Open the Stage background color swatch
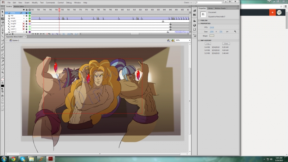This screenshot has height=162, width=288. (212, 36)
